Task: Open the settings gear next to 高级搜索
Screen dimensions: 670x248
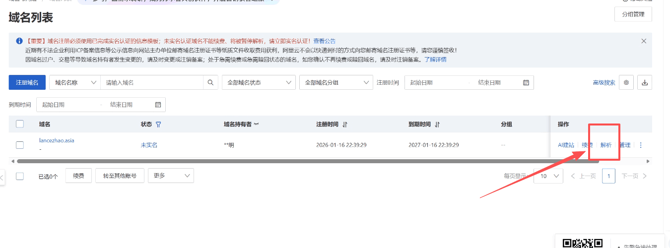Action: tap(626, 82)
